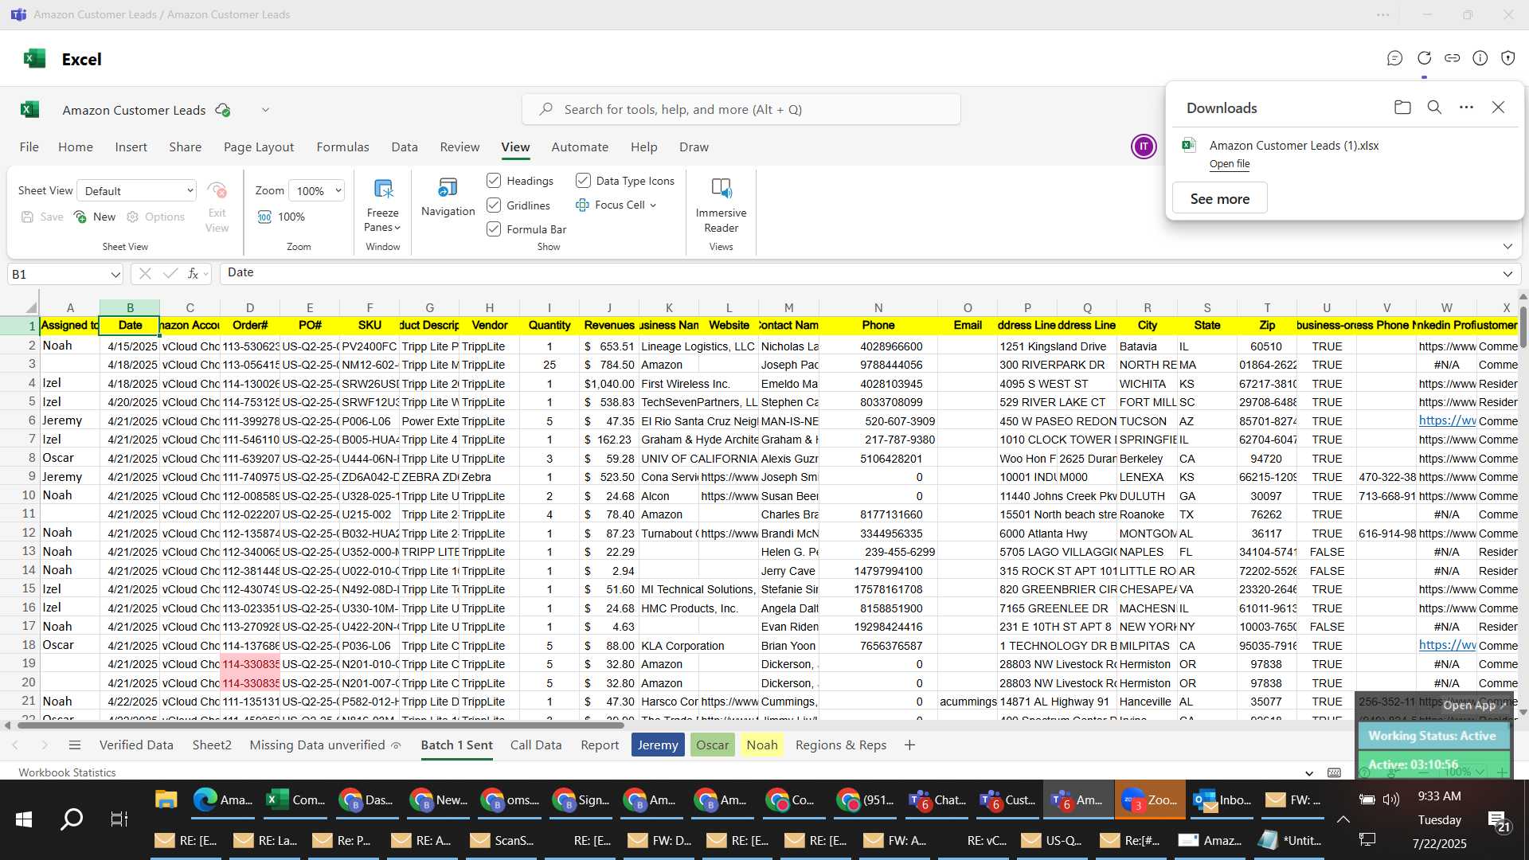Expand the fx function dropdown arrow
1529x860 pixels.
pos(205,274)
